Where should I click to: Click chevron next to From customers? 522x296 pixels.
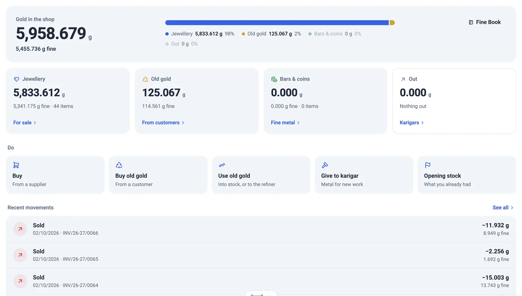coord(183,123)
